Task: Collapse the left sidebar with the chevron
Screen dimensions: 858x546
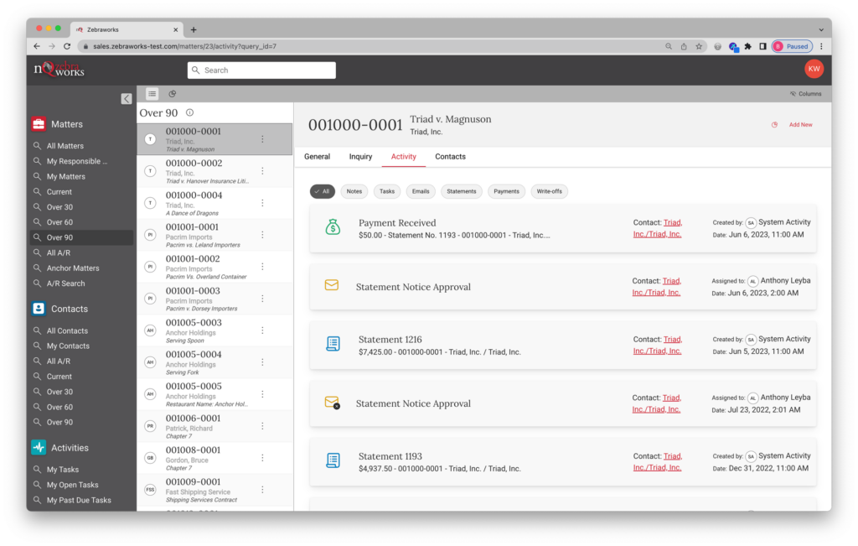Action: tap(127, 98)
